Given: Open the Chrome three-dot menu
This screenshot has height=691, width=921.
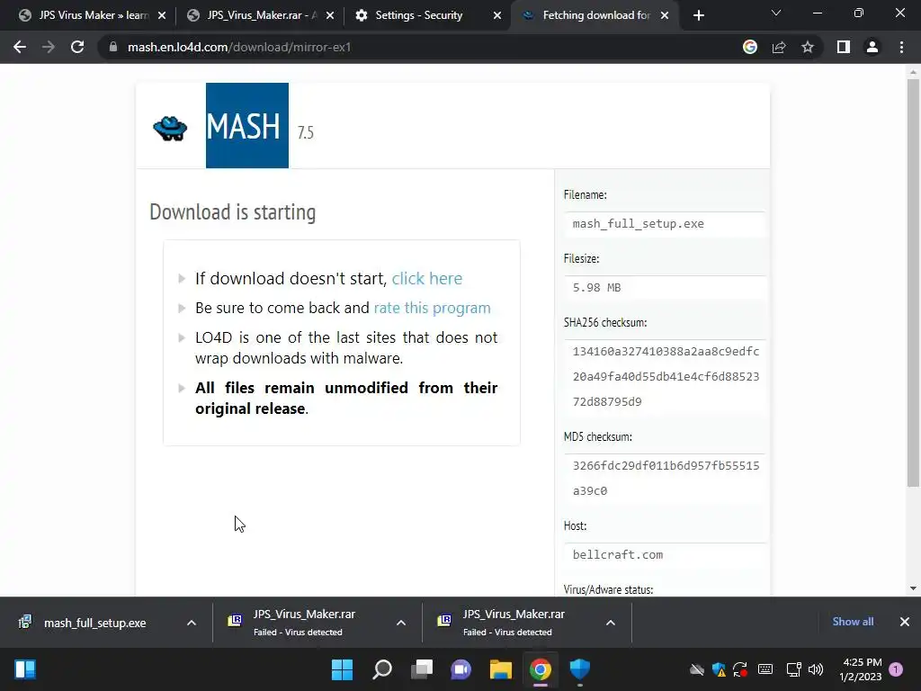Looking at the screenshot, I should click(901, 47).
